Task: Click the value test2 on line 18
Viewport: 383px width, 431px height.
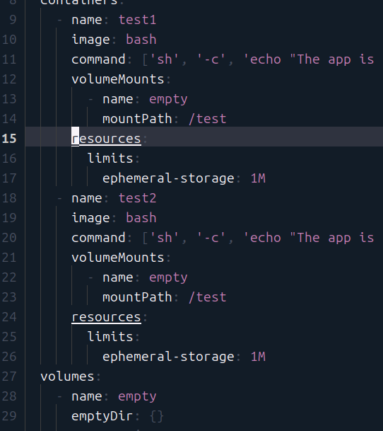Action: coord(138,198)
